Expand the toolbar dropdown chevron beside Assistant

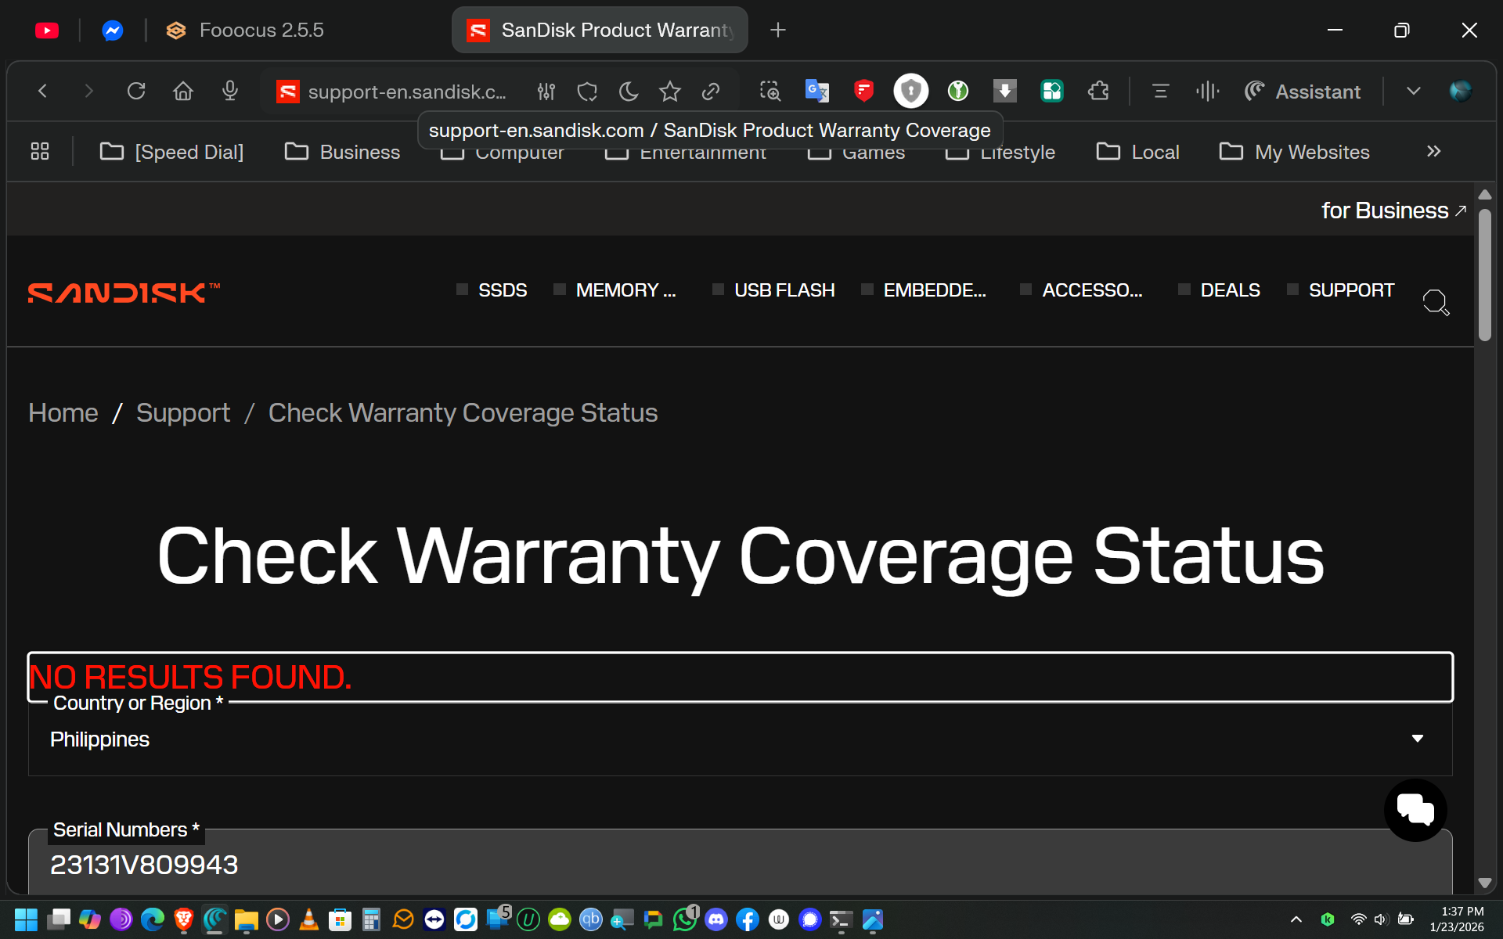[1413, 92]
